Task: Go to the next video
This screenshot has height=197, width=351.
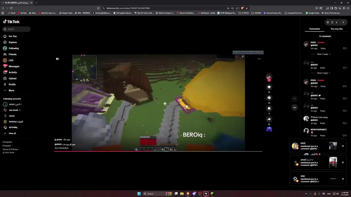Action: pos(295,108)
